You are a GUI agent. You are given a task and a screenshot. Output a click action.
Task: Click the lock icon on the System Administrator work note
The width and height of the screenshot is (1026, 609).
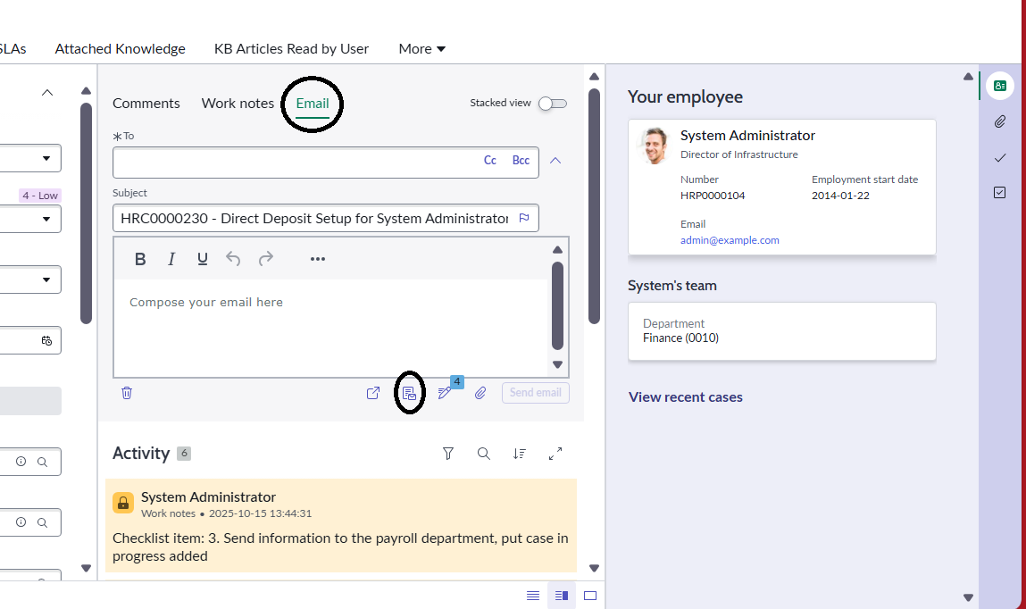coord(123,503)
